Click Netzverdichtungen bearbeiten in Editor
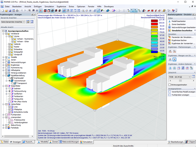196x147 pixels. point(182,27)
